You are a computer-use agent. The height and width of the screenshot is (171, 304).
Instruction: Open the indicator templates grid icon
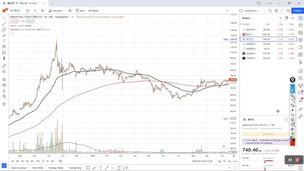70,10
